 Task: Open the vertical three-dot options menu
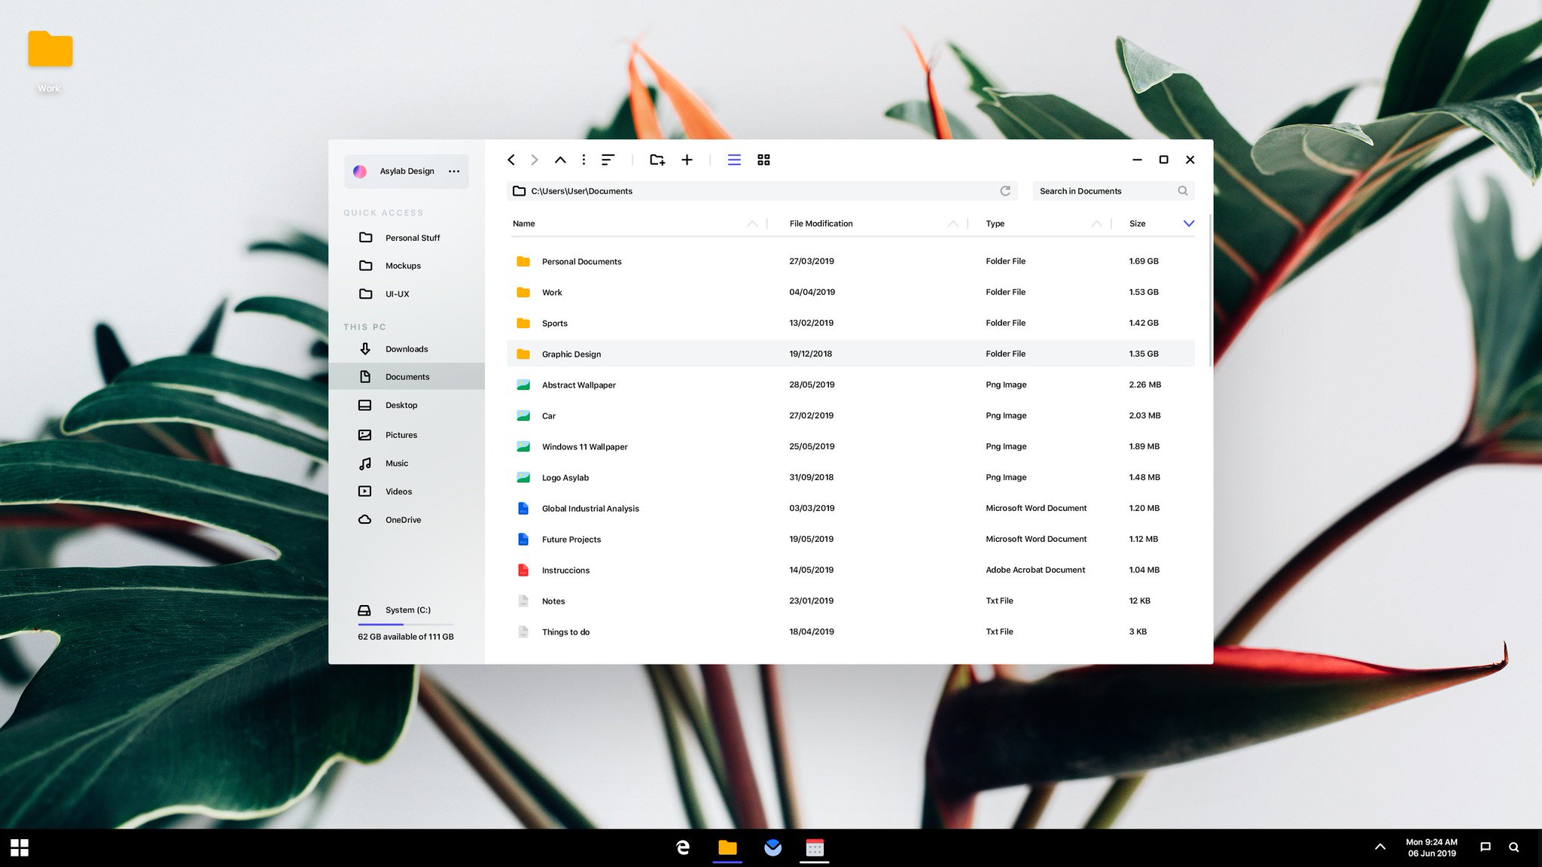click(584, 160)
